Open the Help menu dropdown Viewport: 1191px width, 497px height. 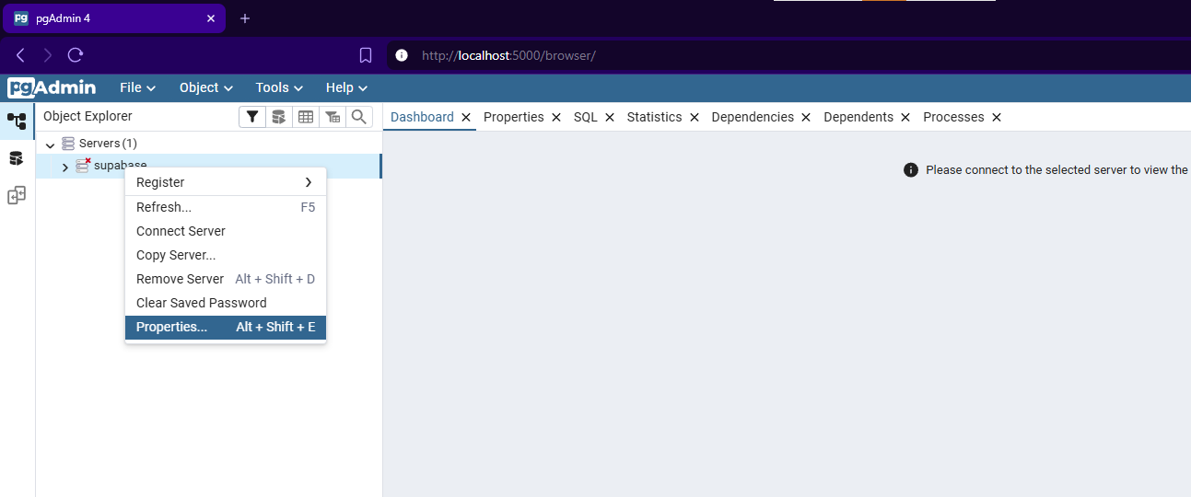pyautogui.click(x=346, y=87)
